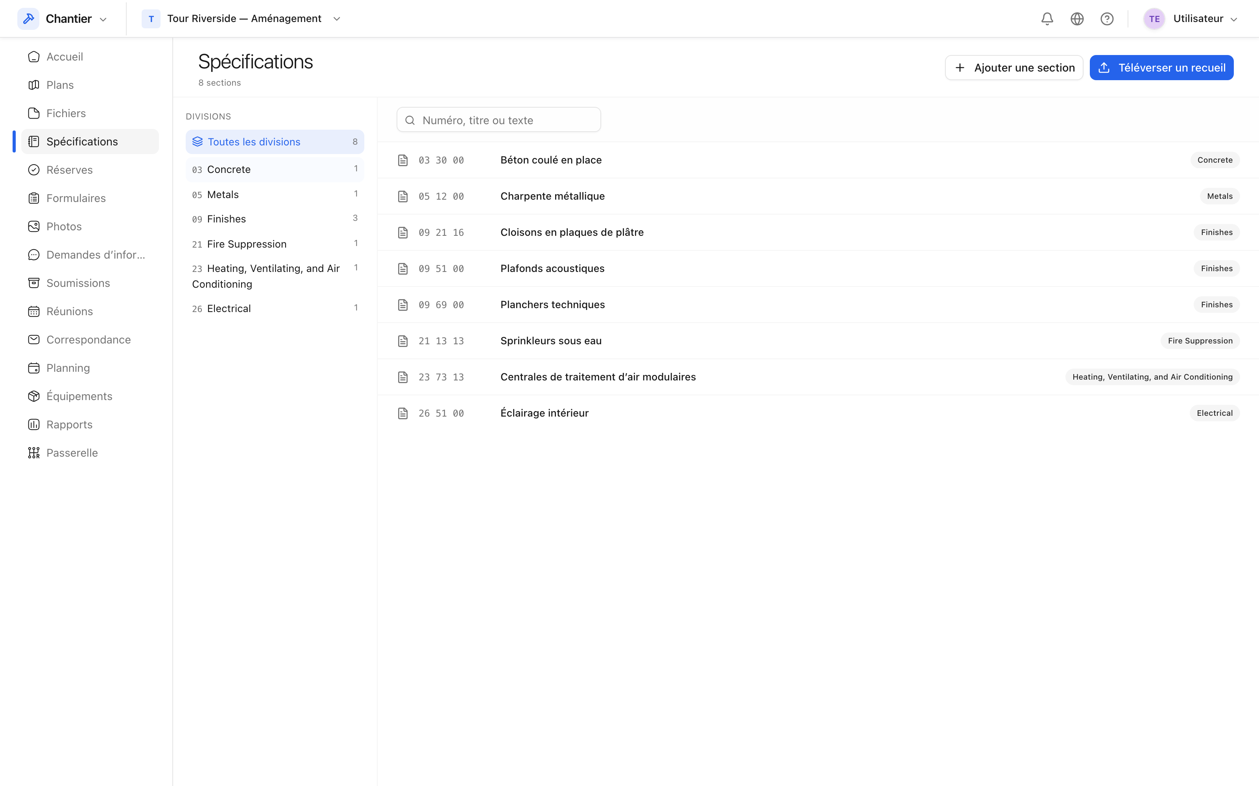1259x786 pixels.
Task: Filter by division 03 Concrete
Action: click(x=275, y=169)
